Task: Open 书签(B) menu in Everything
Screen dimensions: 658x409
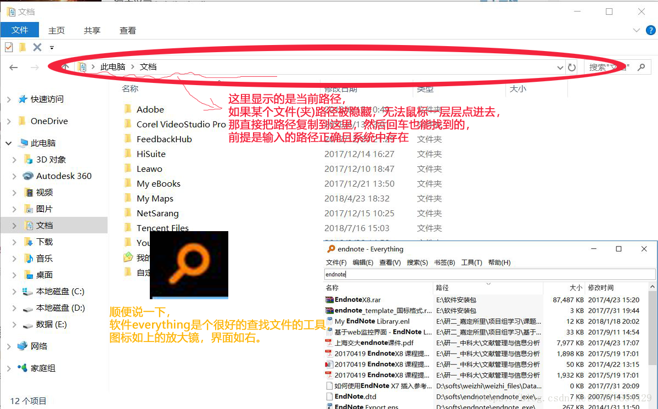Action: coord(445,262)
